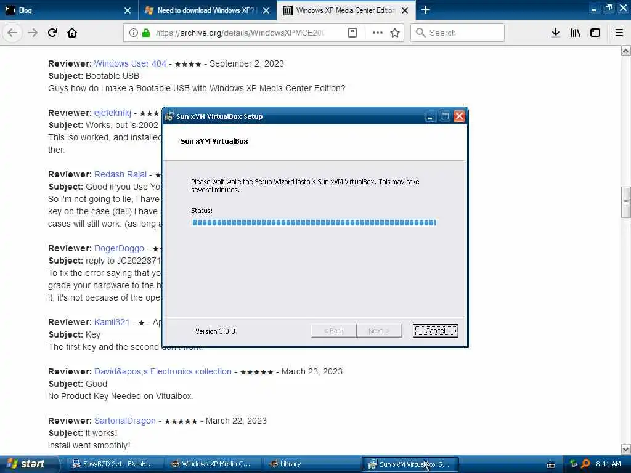Toggle reader view icon in address bar
Image resolution: width=631 pixels, height=473 pixels.
click(352, 33)
